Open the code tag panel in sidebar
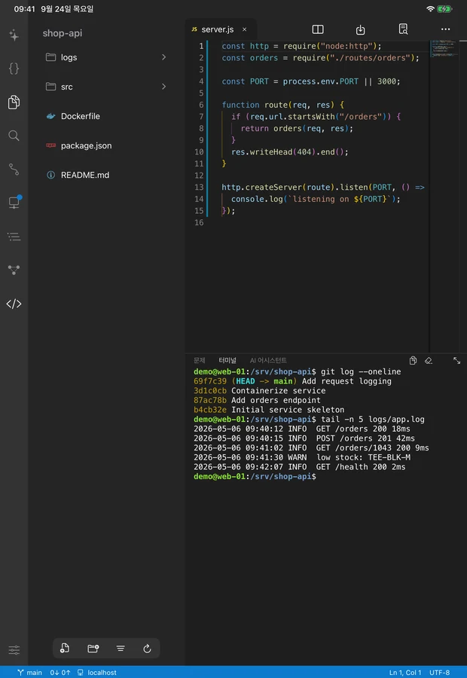Viewport: 467px width, 678px height. [x=14, y=304]
